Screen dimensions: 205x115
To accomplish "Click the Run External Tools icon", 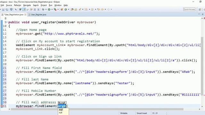I will tap(55, 9).
